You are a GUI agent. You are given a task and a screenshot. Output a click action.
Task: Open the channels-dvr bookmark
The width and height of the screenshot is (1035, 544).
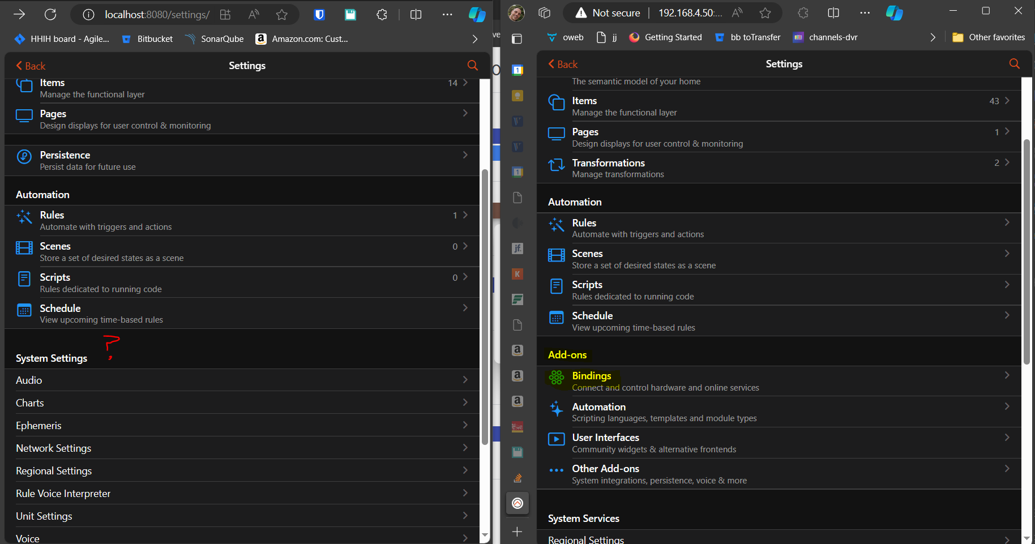826,37
